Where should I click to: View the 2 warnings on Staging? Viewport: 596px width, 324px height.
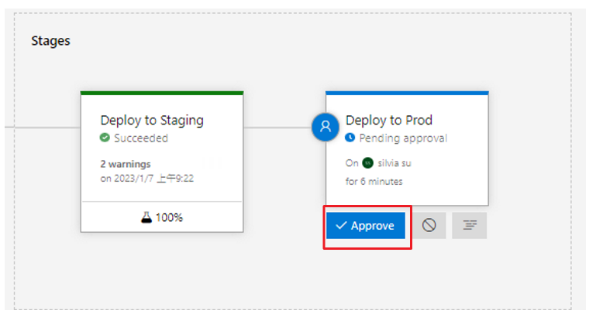point(126,164)
